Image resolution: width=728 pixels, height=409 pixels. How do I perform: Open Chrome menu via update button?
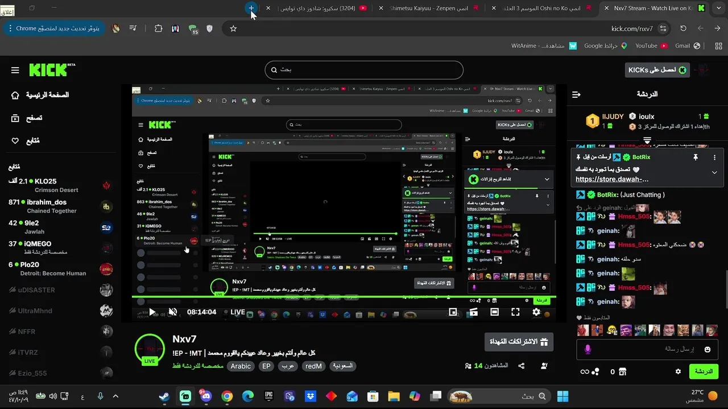click(x=53, y=28)
